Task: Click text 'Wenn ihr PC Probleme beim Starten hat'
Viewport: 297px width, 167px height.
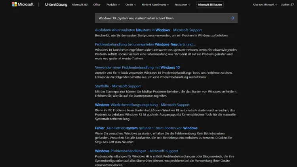Action: (x=165, y=114)
